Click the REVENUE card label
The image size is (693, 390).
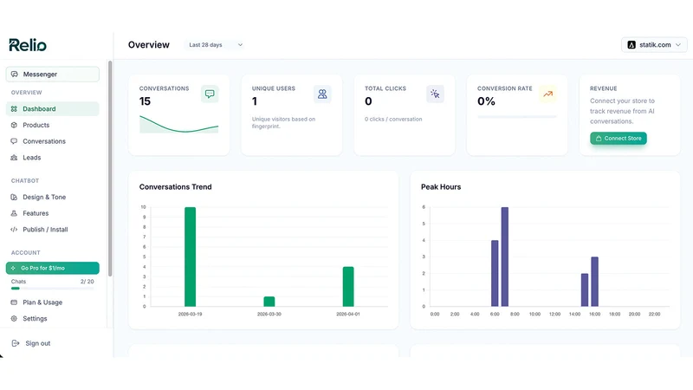tap(603, 88)
